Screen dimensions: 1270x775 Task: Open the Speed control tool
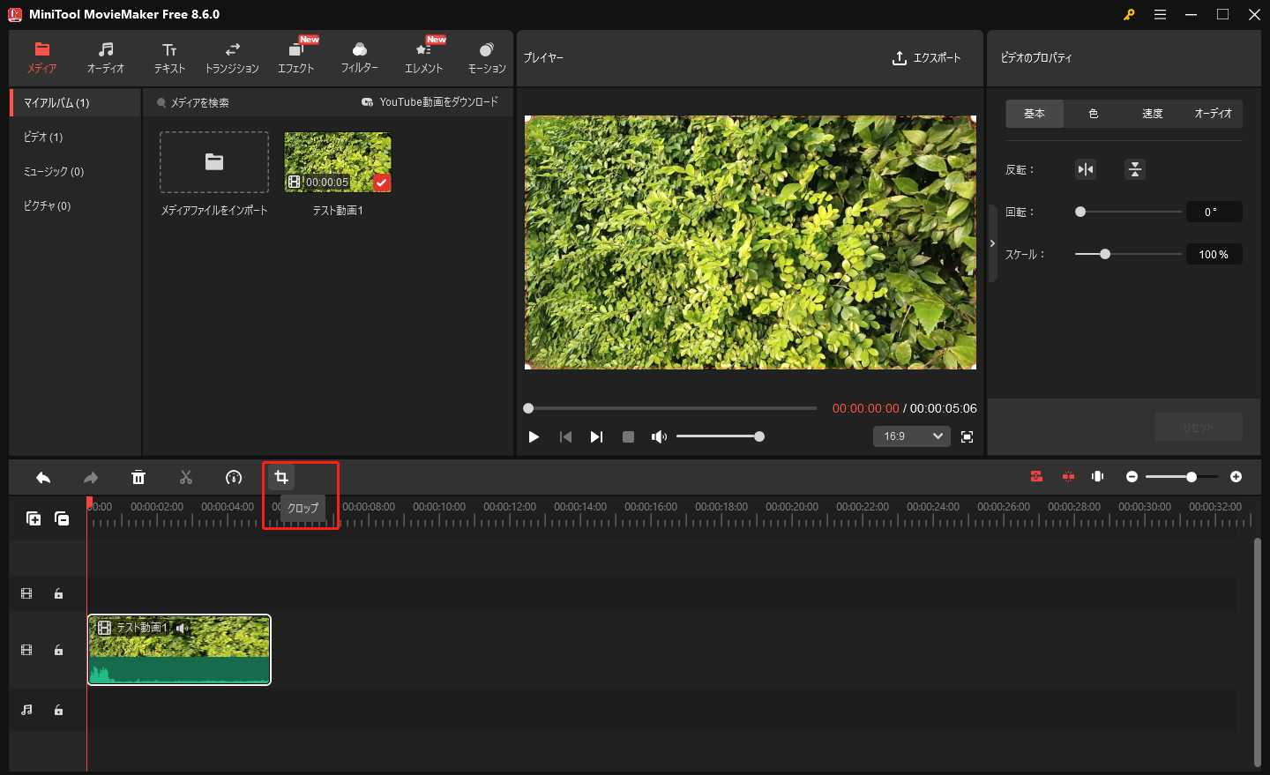(233, 476)
